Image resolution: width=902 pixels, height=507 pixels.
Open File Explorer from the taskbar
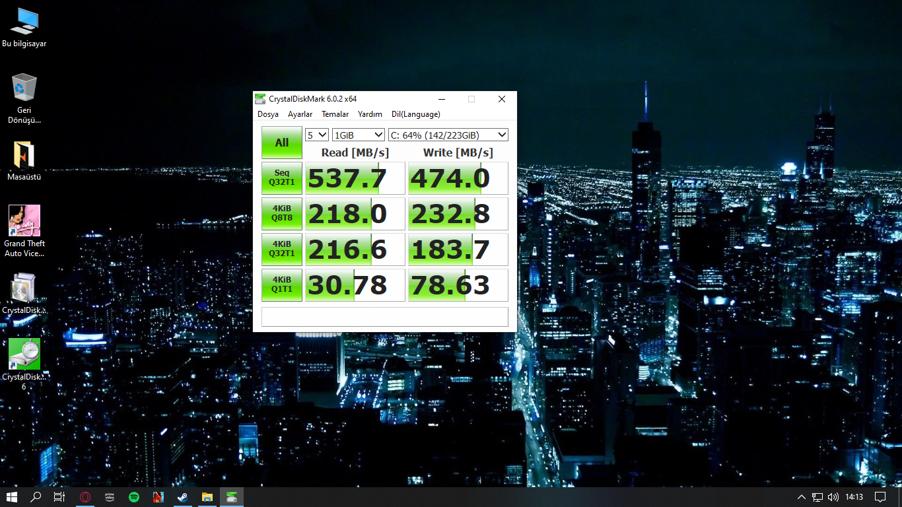click(x=207, y=497)
